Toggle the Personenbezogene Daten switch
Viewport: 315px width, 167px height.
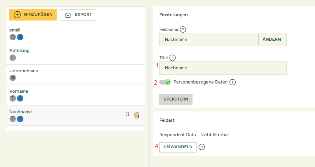coord(165,82)
